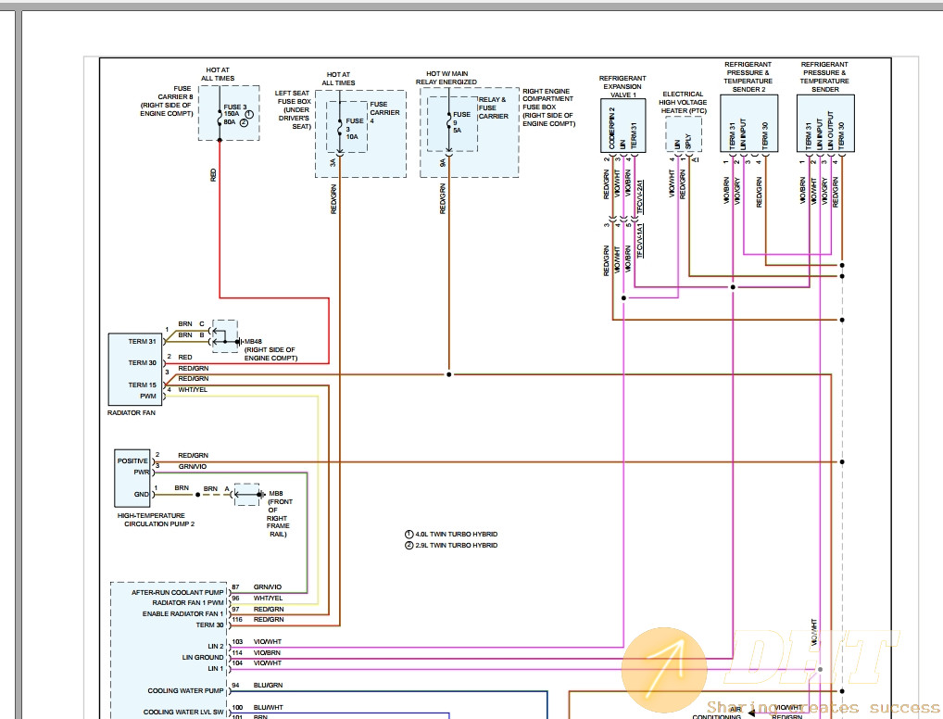
Task: Click the "CODIERPIN 2" terminal label
Action: tap(611, 128)
